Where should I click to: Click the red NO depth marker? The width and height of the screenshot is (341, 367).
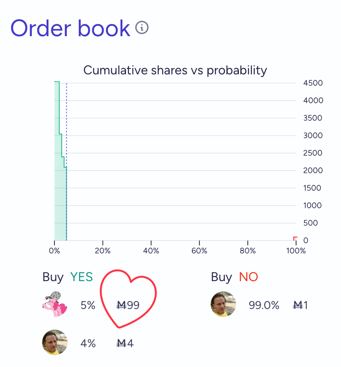tap(295, 239)
